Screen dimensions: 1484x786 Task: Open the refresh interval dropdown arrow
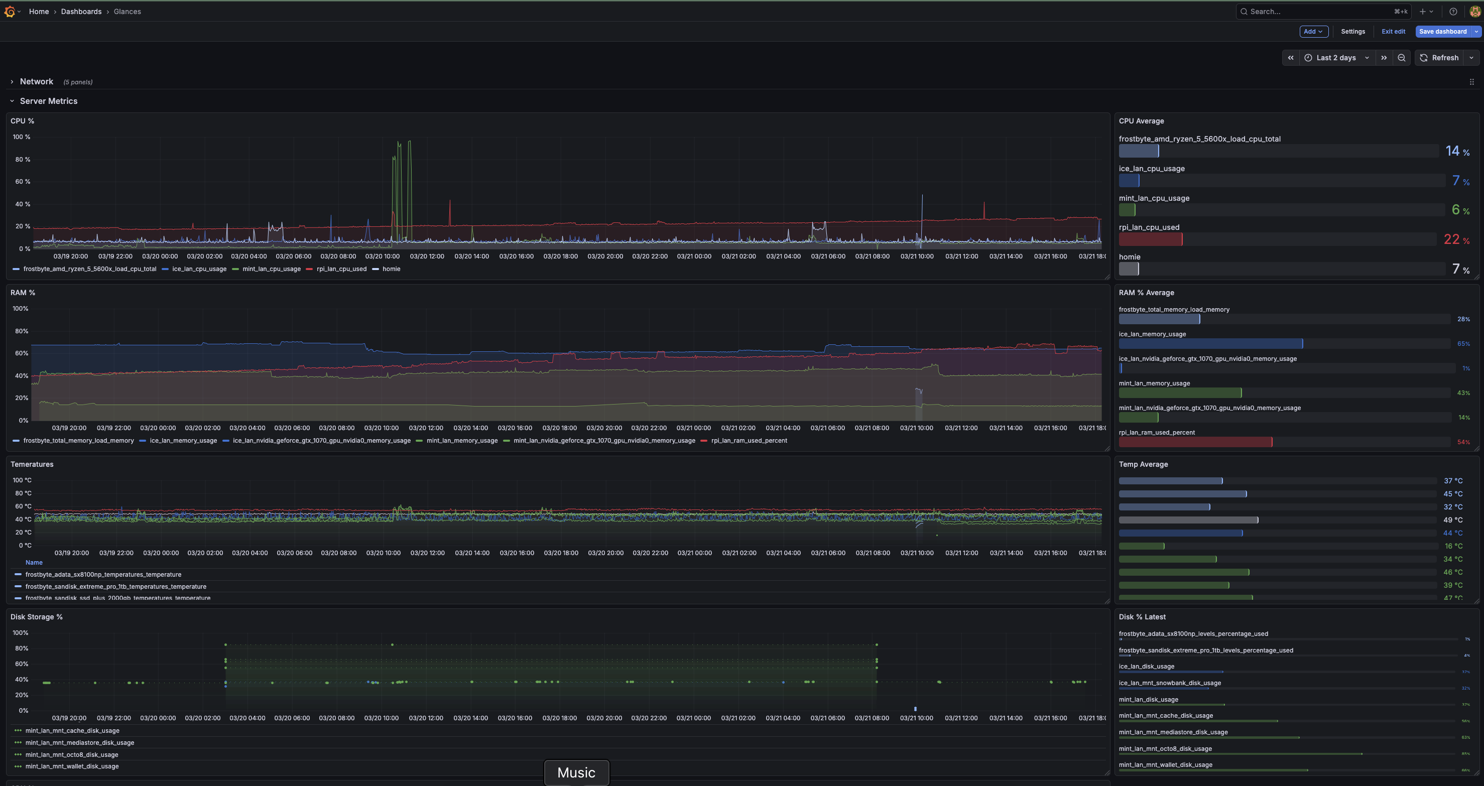(x=1471, y=58)
